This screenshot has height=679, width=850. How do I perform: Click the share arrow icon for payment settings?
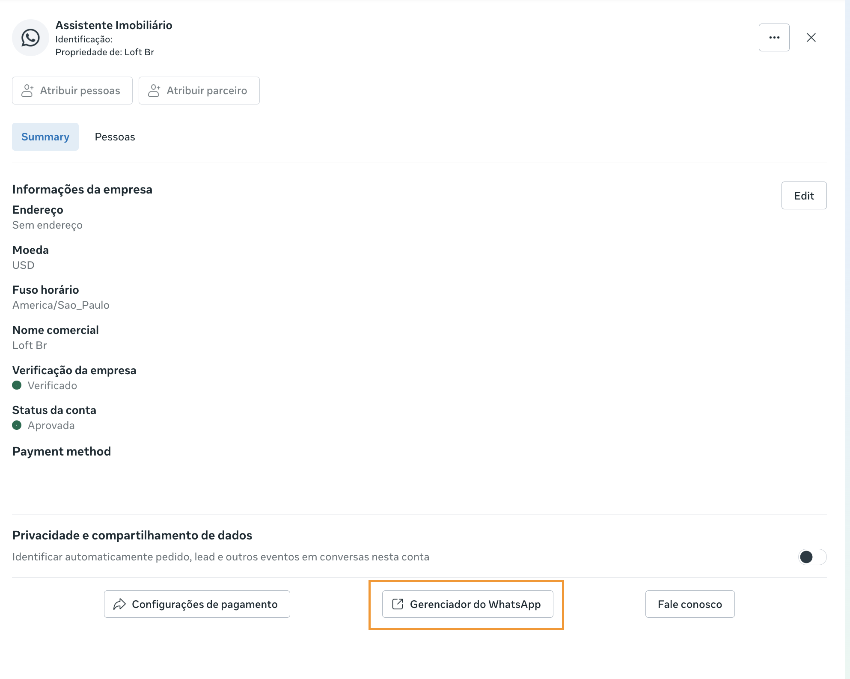(x=119, y=604)
